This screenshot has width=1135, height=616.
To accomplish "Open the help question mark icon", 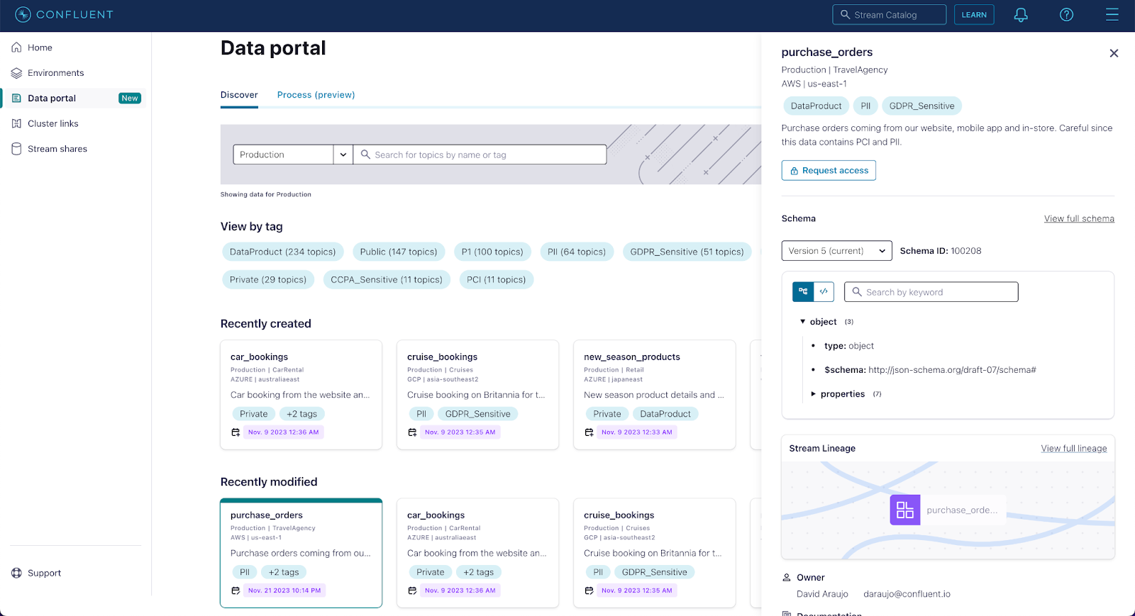I will coord(1066,15).
